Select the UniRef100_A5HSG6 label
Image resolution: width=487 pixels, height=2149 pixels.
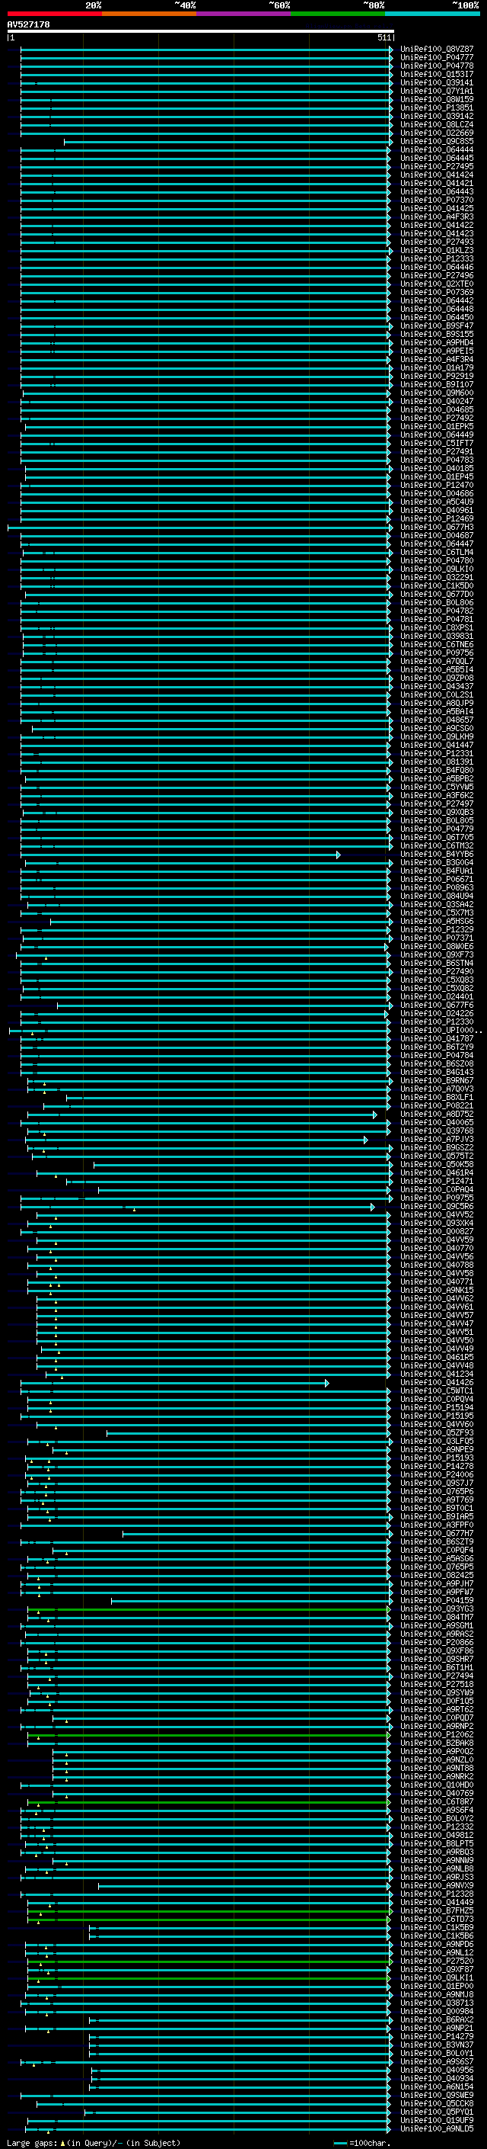[x=437, y=922]
